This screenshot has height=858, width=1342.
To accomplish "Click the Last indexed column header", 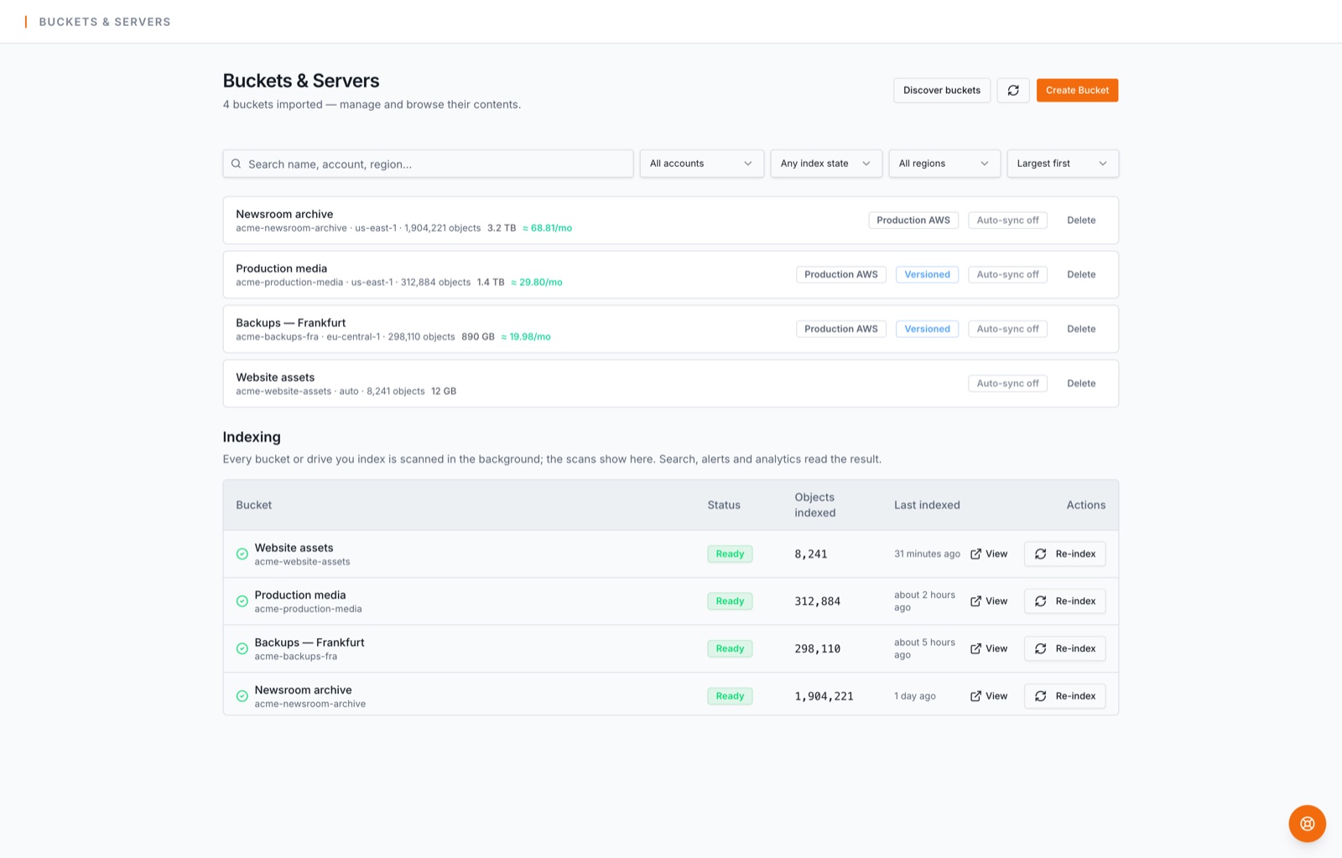I will click(x=927, y=506).
